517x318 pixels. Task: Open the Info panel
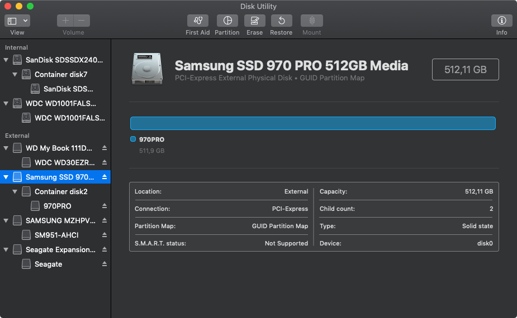coord(501,21)
